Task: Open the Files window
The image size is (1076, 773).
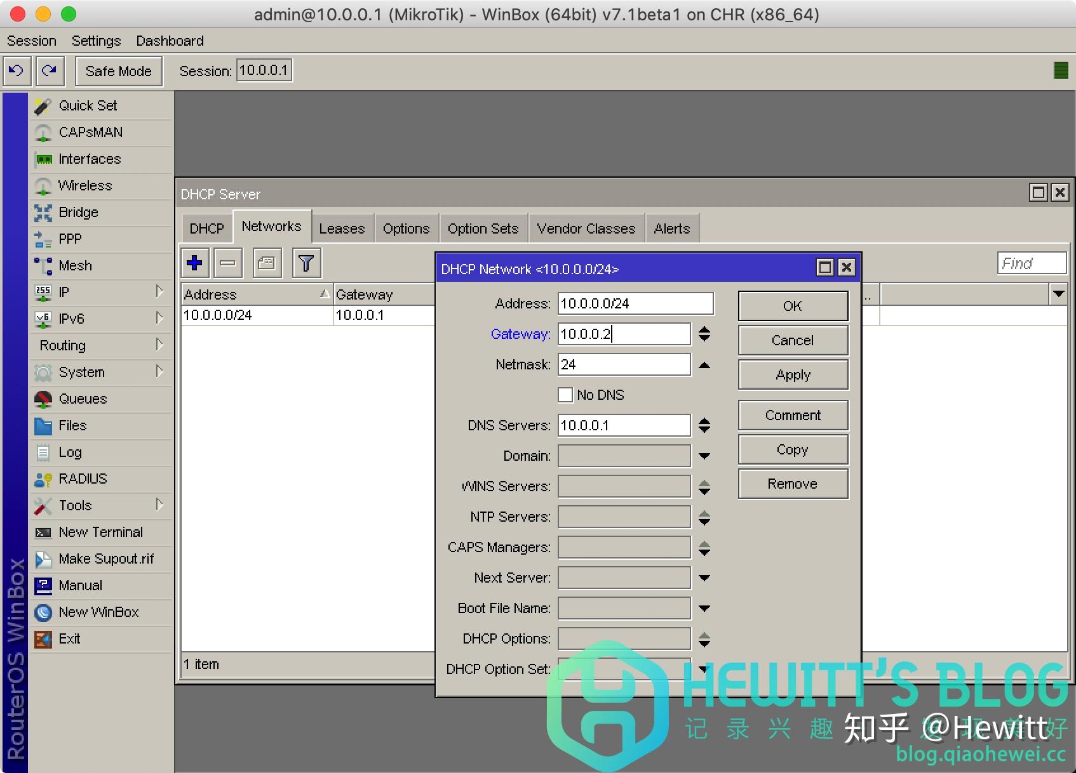Action: pos(71,425)
